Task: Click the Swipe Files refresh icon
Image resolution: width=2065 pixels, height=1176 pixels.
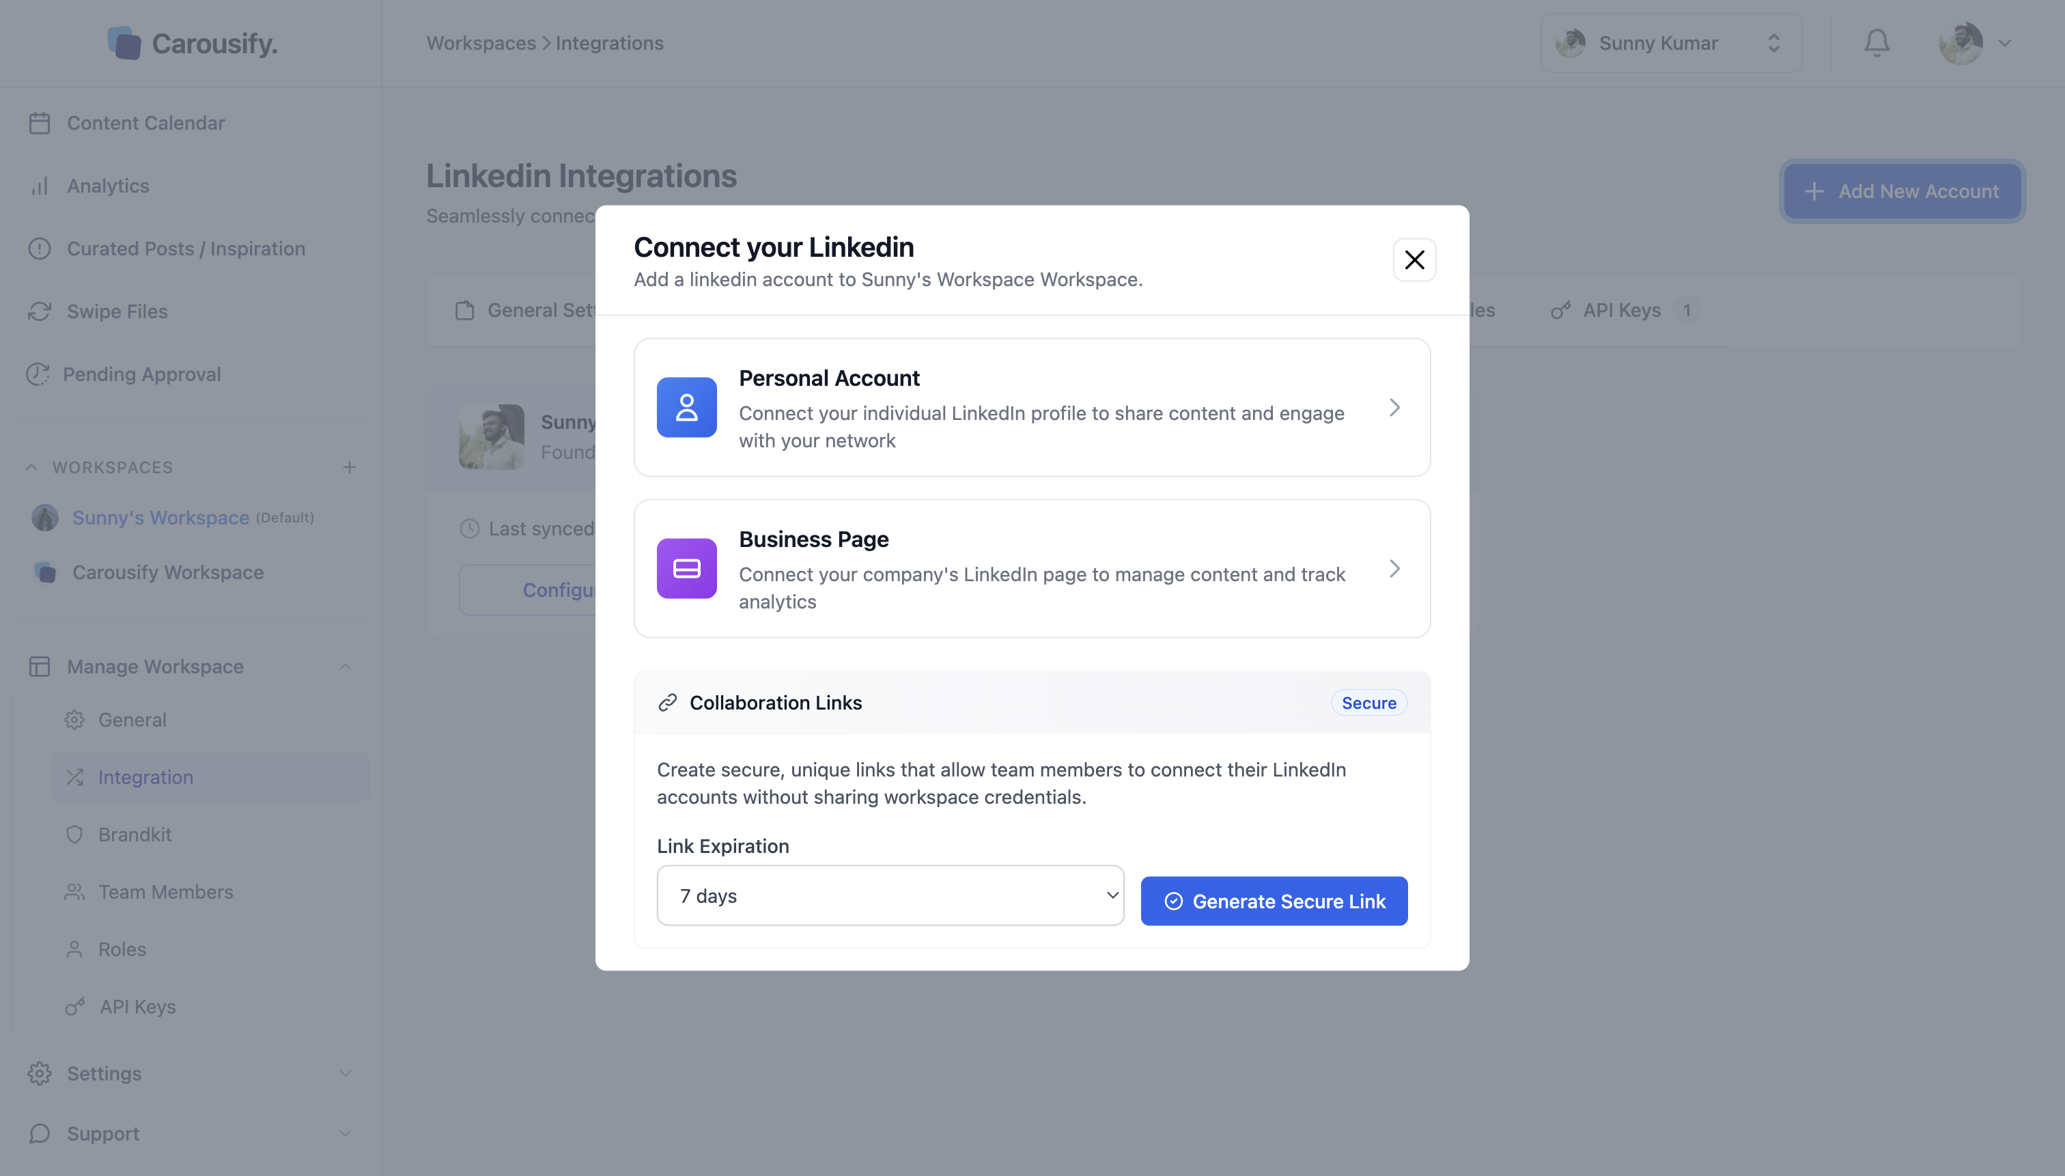Action: click(x=40, y=312)
